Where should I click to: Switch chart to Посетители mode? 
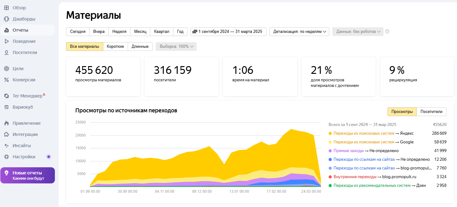[x=431, y=111]
